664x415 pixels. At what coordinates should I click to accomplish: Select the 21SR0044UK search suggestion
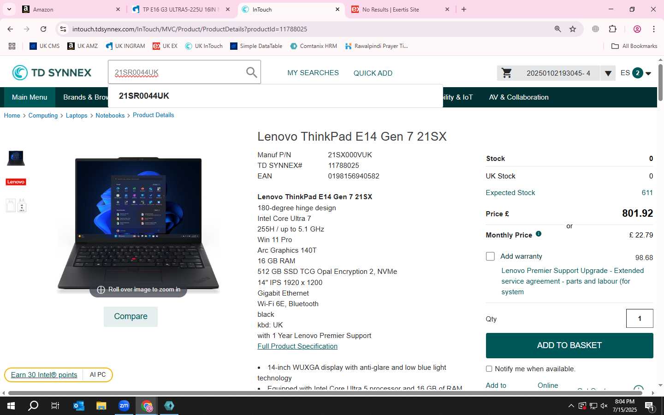144,96
